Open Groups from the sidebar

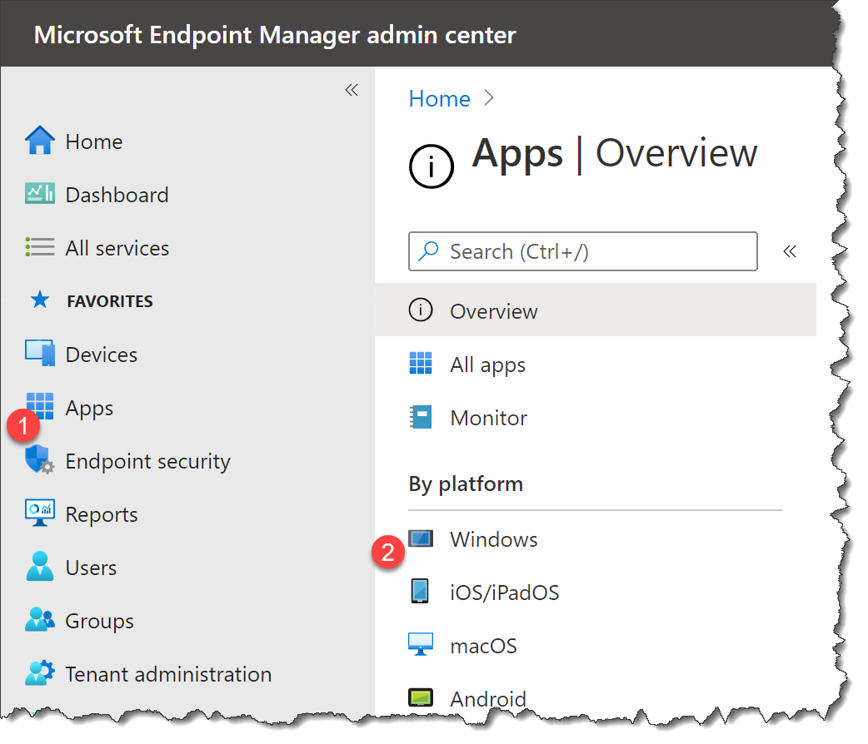[99, 621]
